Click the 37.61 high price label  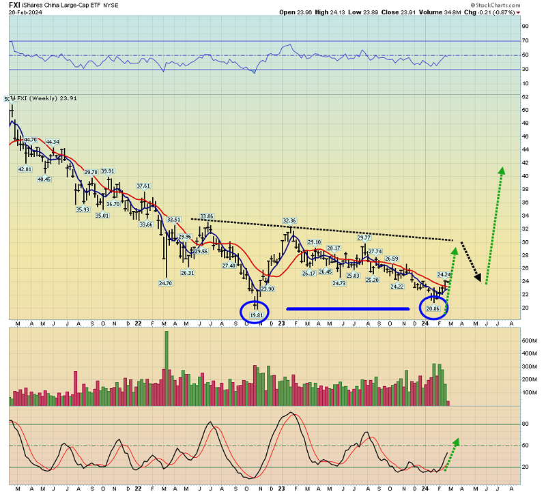coord(143,186)
